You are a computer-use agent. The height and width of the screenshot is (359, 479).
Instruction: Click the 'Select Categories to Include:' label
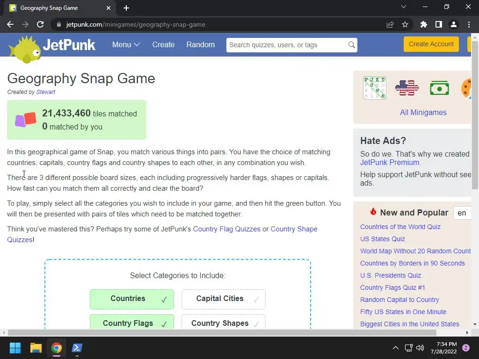tap(178, 275)
